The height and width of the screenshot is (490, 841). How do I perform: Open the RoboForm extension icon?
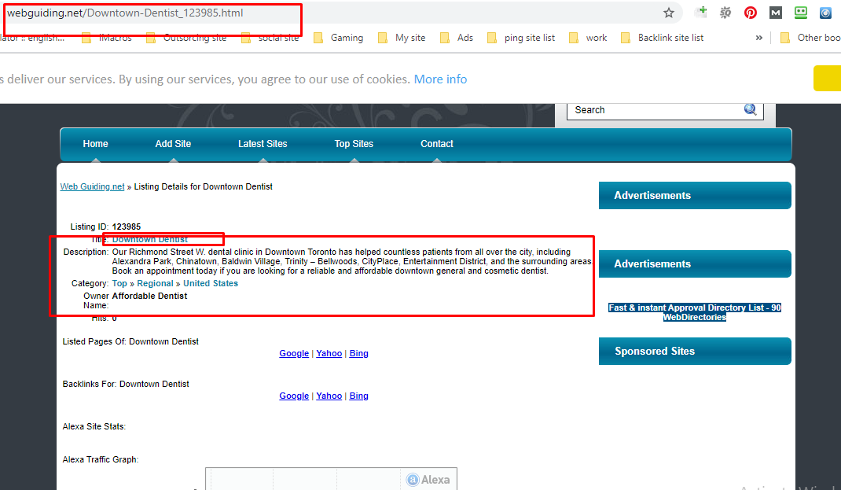[801, 13]
